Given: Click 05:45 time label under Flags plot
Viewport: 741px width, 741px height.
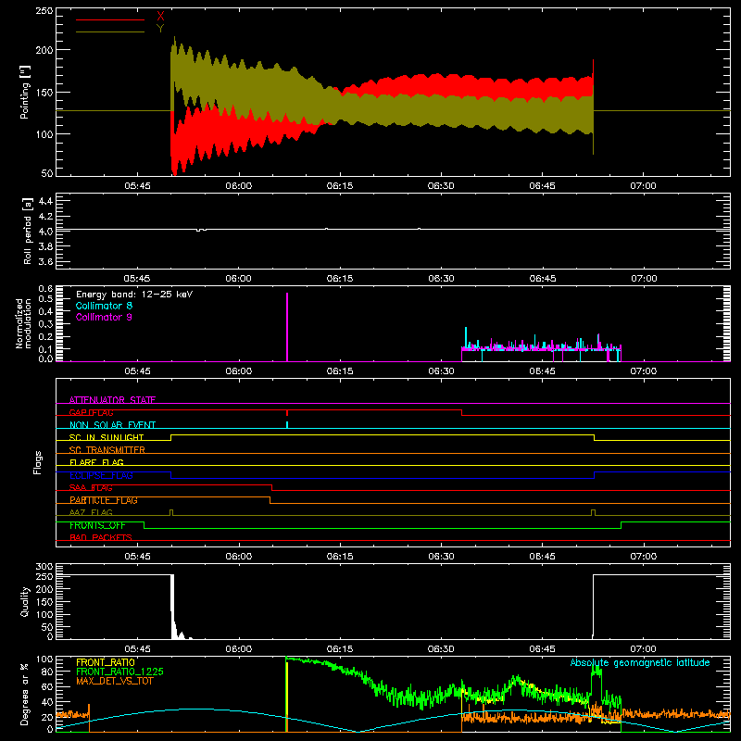Looking at the screenshot, I should click(137, 557).
